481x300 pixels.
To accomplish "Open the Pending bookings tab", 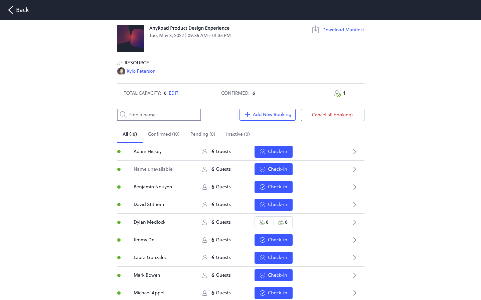I will tap(202, 134).
